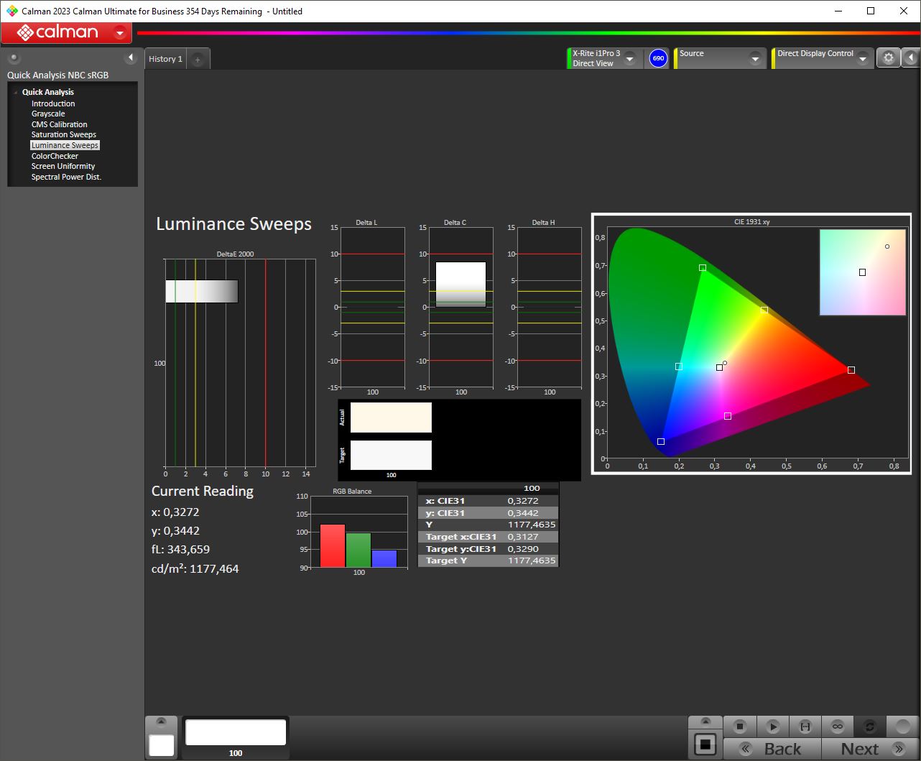Toggle the auto-advance refresh arrows button
The image size is (921, 761).
tap(870, 727)
